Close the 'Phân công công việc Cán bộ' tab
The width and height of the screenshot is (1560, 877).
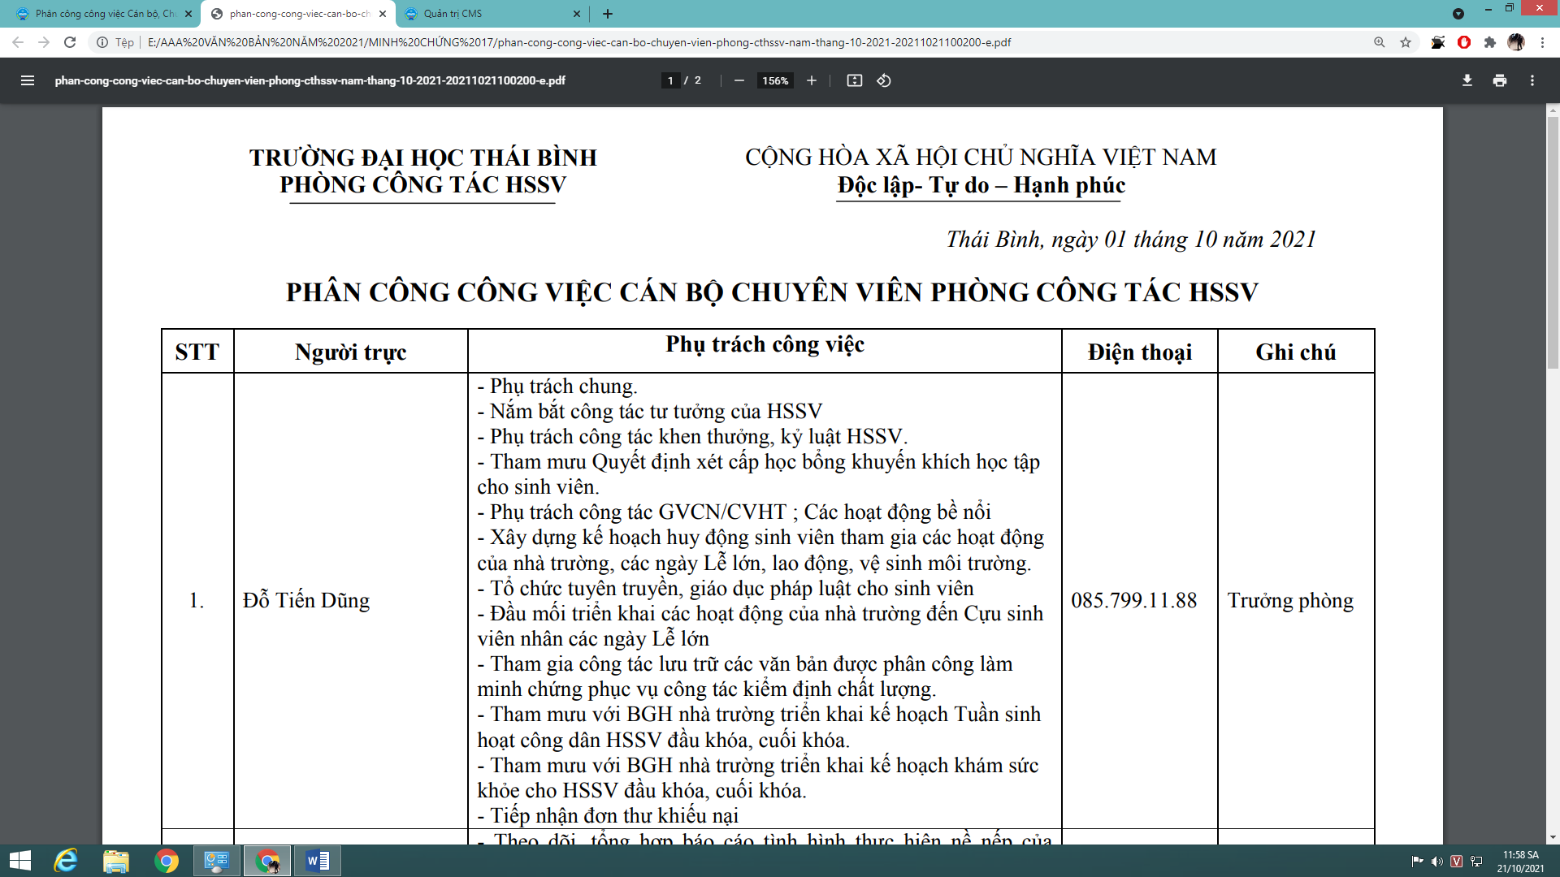(x=188, y=14)
